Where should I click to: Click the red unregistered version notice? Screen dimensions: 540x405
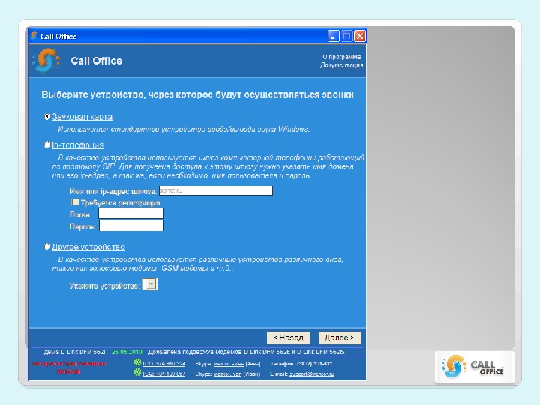[x=69, y=367]
